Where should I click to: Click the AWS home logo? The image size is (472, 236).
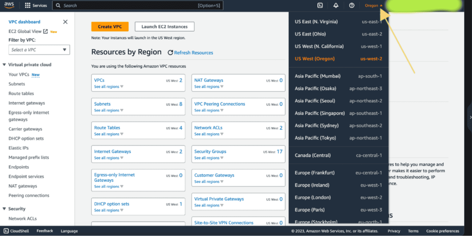(x=9, y=5)
